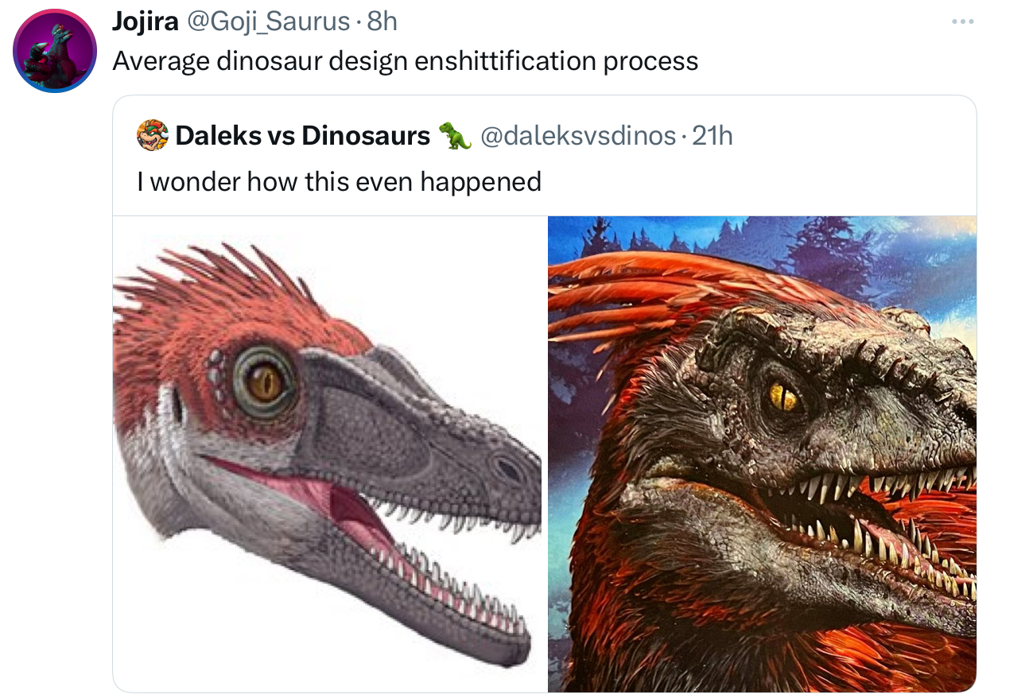Click the Daleks vs Dinosaurs name

tap(302, 136)
